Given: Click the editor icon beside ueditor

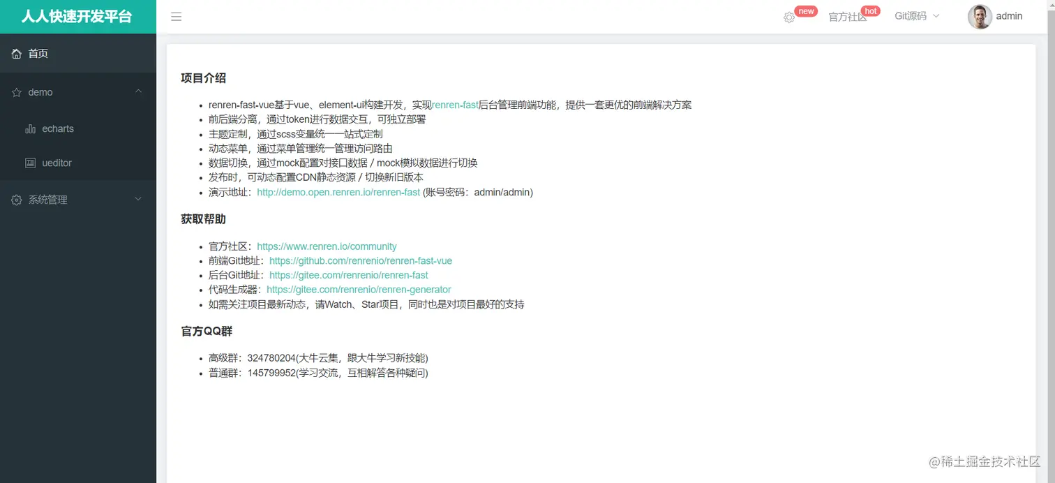Looking at the screenshot, I should pyautogui.click(x=30, y=163).
